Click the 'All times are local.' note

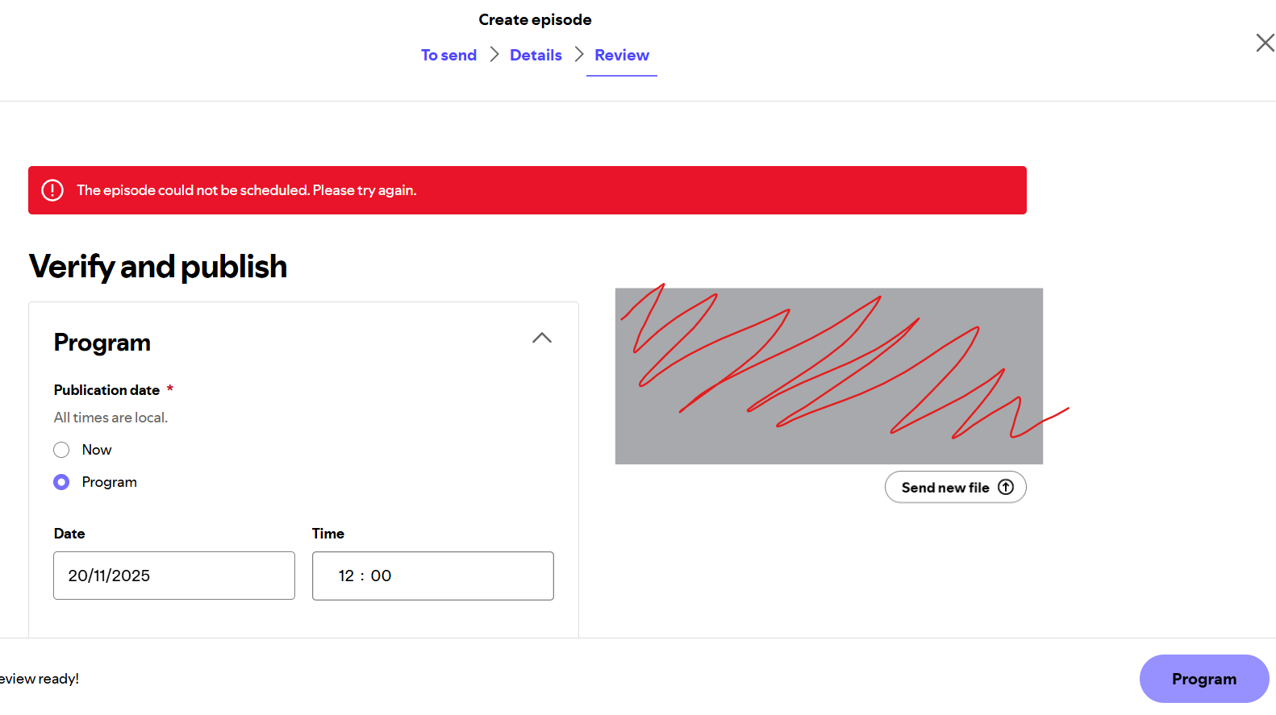111,418
